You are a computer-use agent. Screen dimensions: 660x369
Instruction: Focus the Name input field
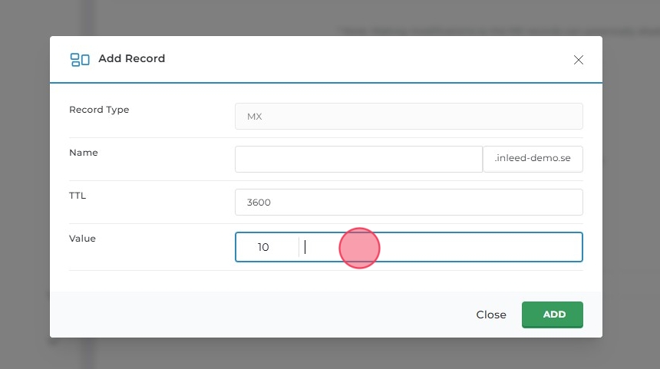tap(358, 160)
